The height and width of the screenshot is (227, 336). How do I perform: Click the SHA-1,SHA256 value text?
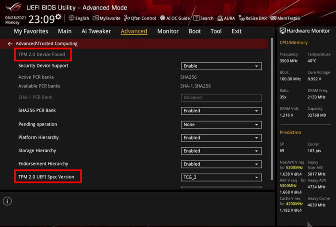(x=196, y=86)
